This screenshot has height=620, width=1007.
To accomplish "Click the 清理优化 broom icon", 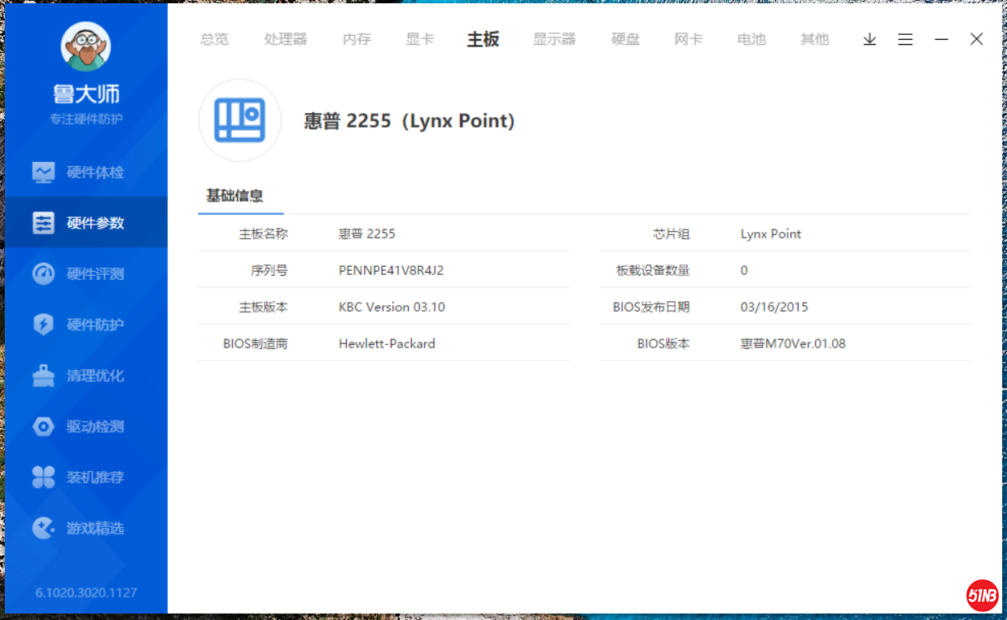I will click(x=43, y=376).
